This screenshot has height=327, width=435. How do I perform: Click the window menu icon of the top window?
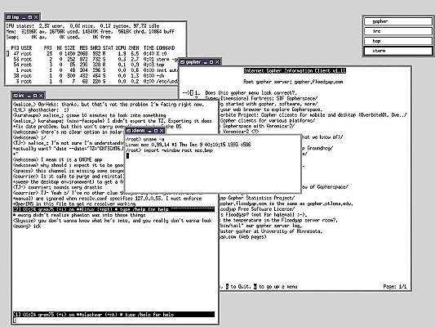pos(8,17)
